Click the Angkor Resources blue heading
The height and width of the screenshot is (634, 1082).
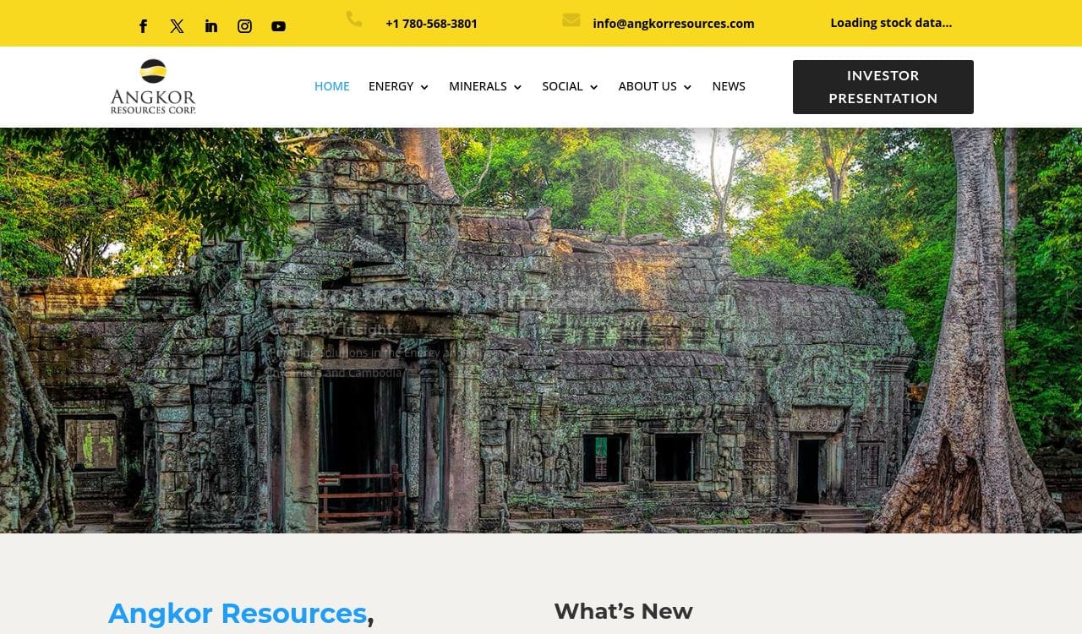[238, 613]
